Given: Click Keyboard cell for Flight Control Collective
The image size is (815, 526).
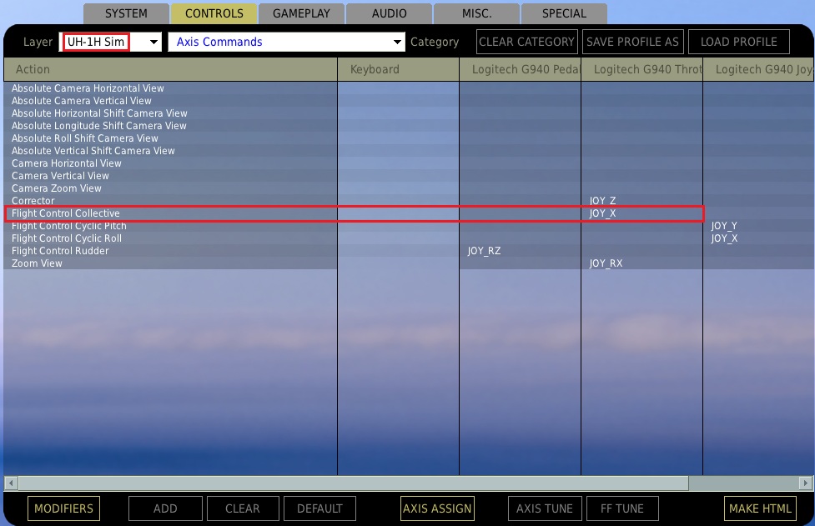Looking at the screenshot, I should pos(398,213).
